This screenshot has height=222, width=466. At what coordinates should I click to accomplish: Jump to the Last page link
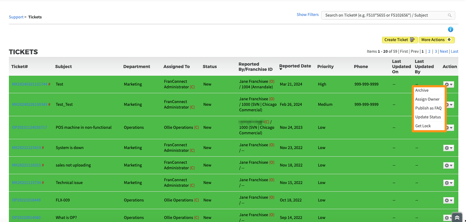[455, 52]
